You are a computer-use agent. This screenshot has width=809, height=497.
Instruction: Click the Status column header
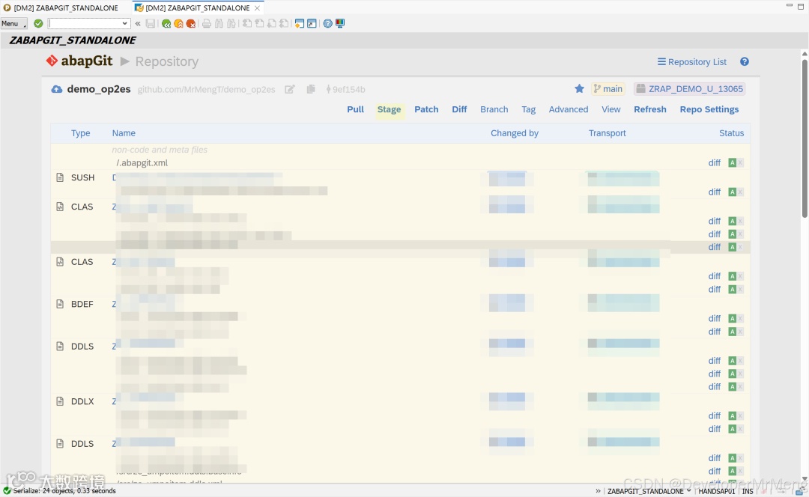(731, 133)
